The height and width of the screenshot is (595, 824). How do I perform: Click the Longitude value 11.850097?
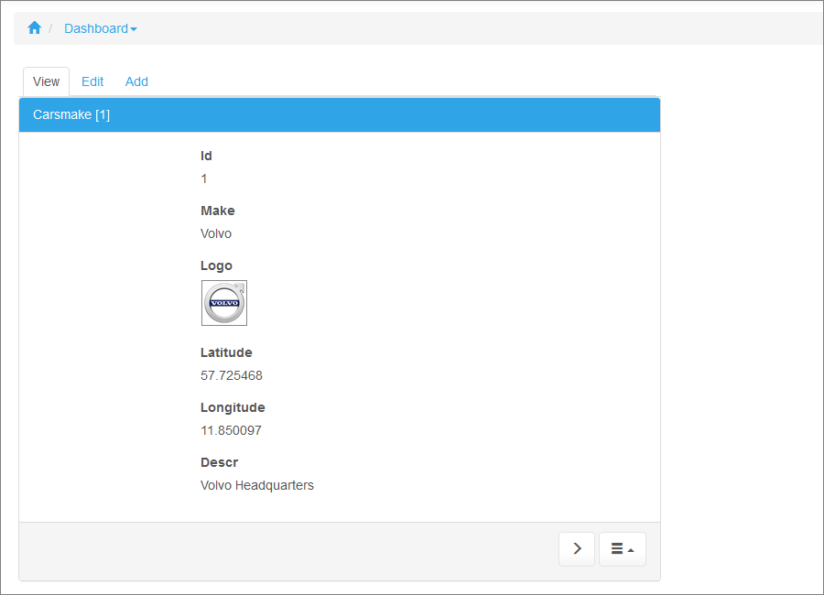tap(231, 430)
